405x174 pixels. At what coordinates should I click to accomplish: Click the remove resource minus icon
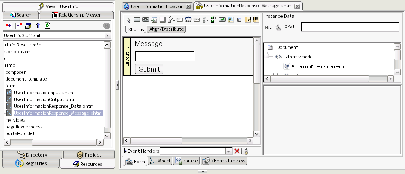(x=18, y=26)
